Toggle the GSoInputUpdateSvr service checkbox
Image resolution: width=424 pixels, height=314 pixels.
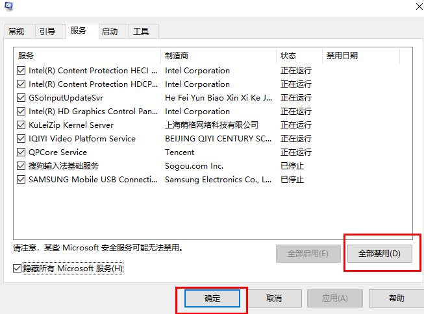[21, 98]
